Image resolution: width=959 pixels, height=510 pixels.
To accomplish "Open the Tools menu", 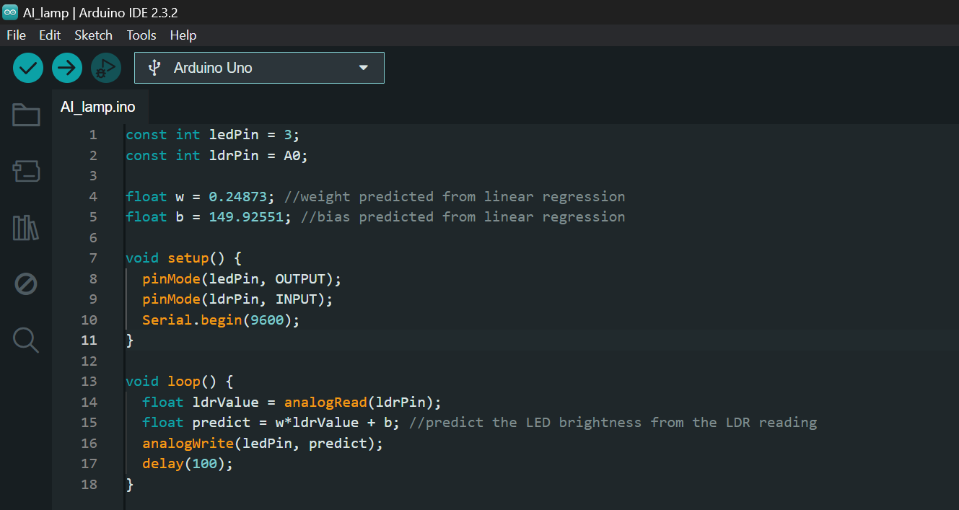I will pyautogui.click(x=141, y=35).
